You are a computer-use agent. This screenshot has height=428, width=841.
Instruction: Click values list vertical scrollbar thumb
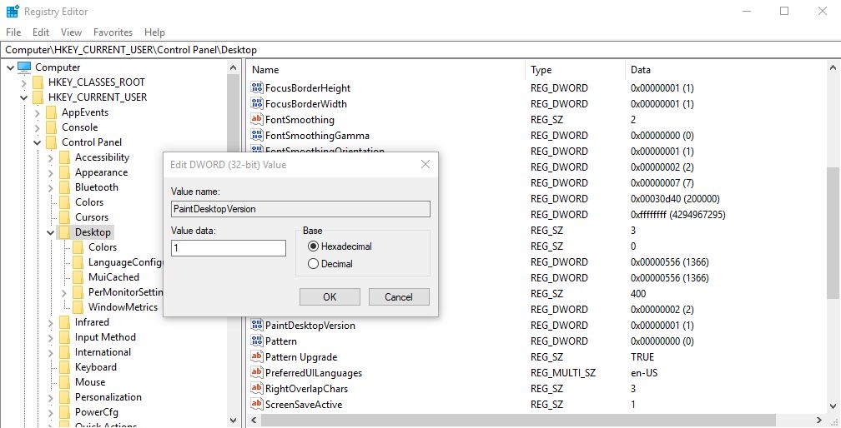833,233
